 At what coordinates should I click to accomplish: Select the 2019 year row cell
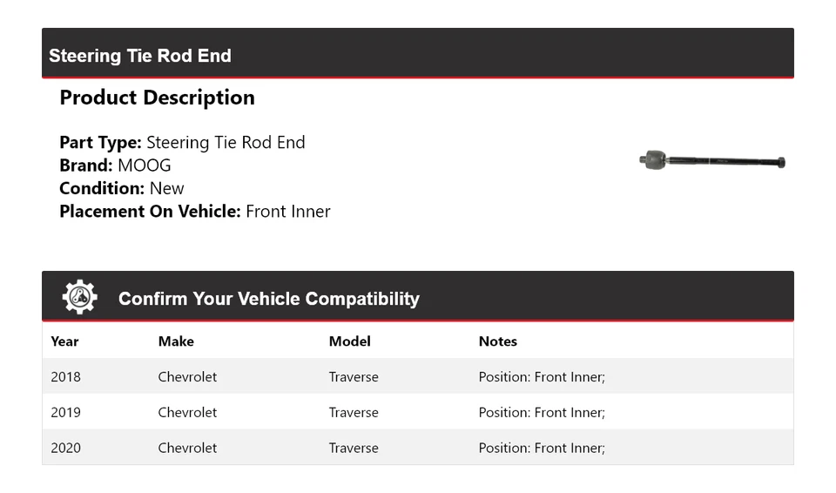tap(65, 412)
